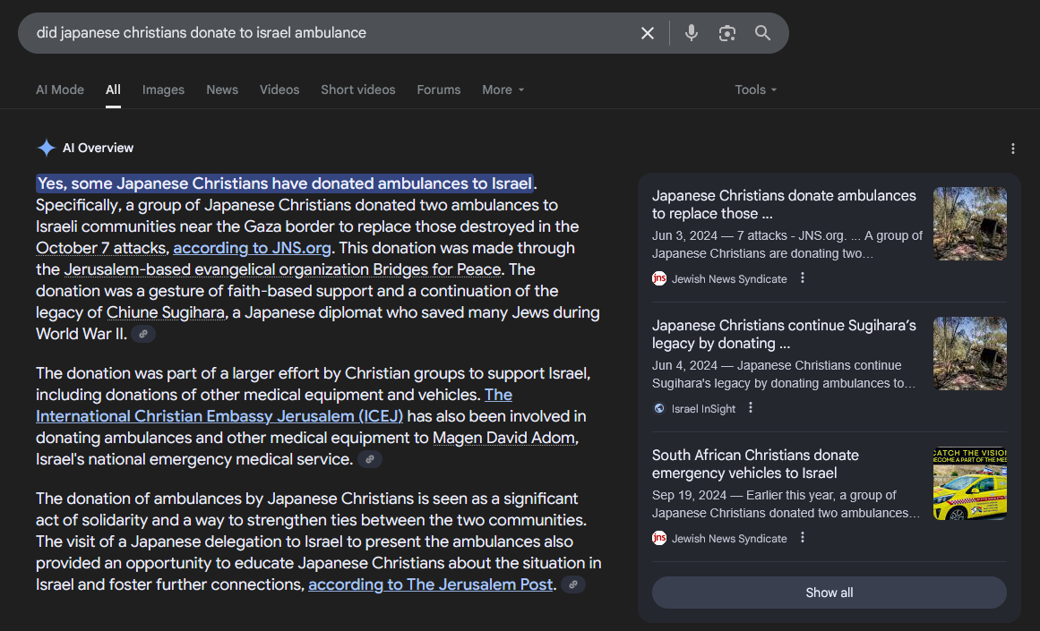The height and width of the screenshot is (631, 1040).
Task: Submit search with the magnifying glass icon
Action: coord(762,33)
